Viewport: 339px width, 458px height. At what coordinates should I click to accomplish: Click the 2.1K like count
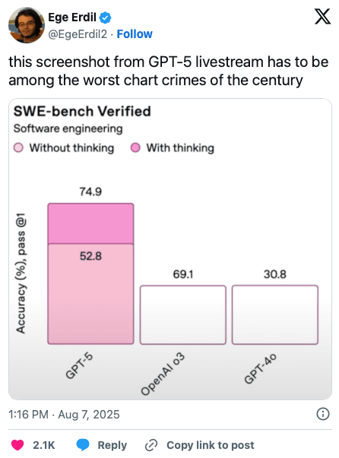pos(44,445)
